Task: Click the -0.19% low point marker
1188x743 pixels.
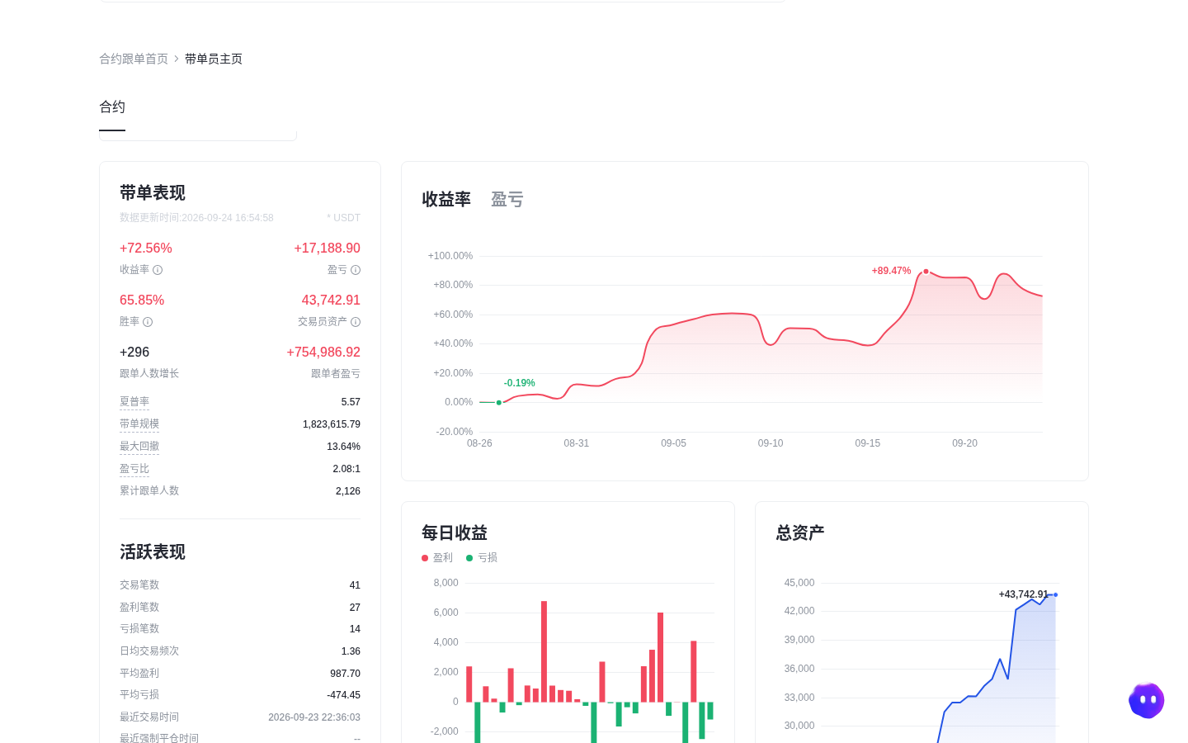Action: 499,402
